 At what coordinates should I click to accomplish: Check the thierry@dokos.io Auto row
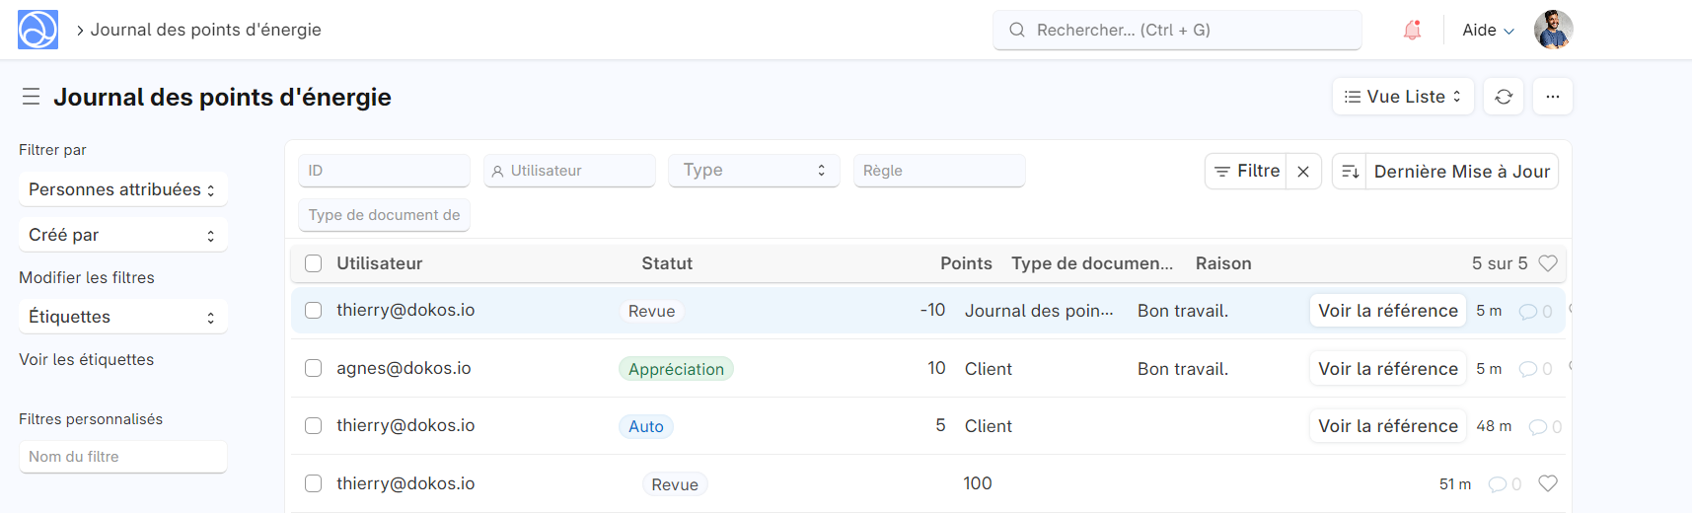point(313,425)
